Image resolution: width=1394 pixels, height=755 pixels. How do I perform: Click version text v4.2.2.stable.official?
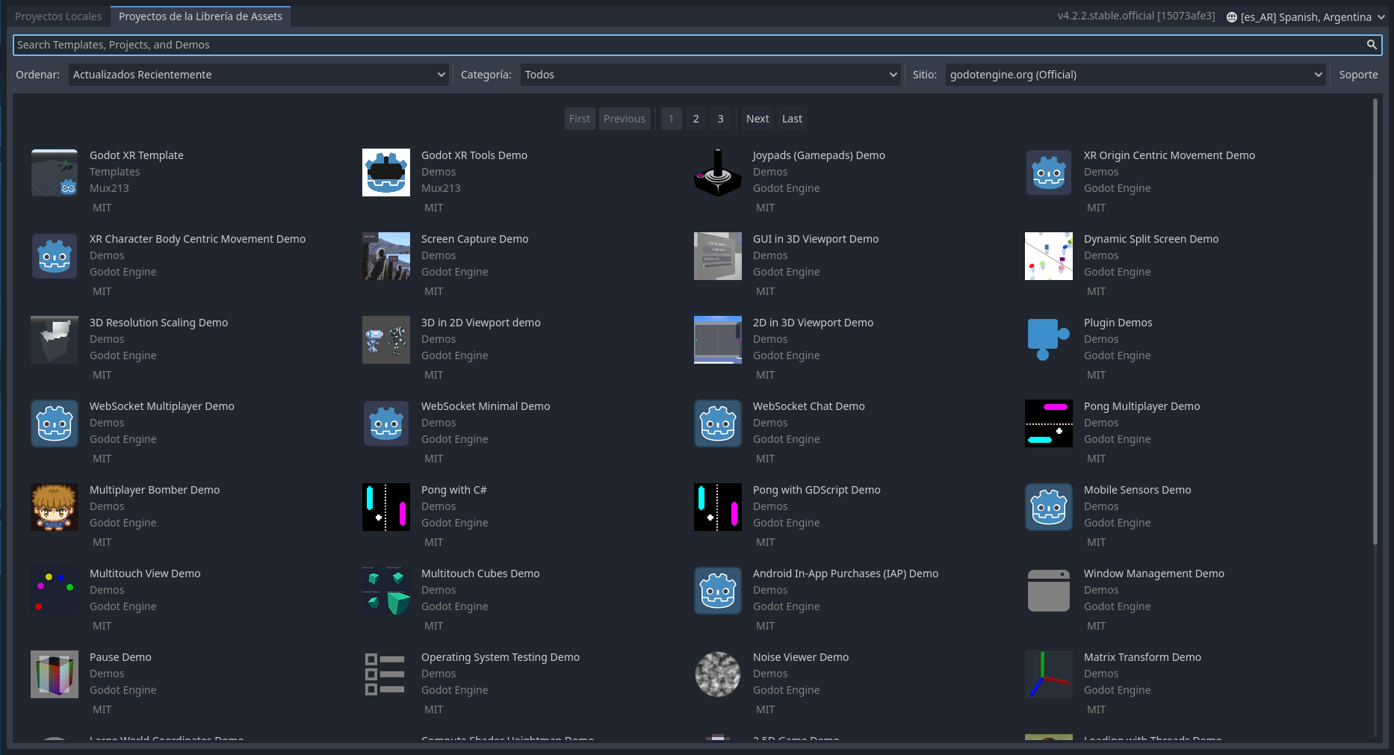pos(1136,16)
